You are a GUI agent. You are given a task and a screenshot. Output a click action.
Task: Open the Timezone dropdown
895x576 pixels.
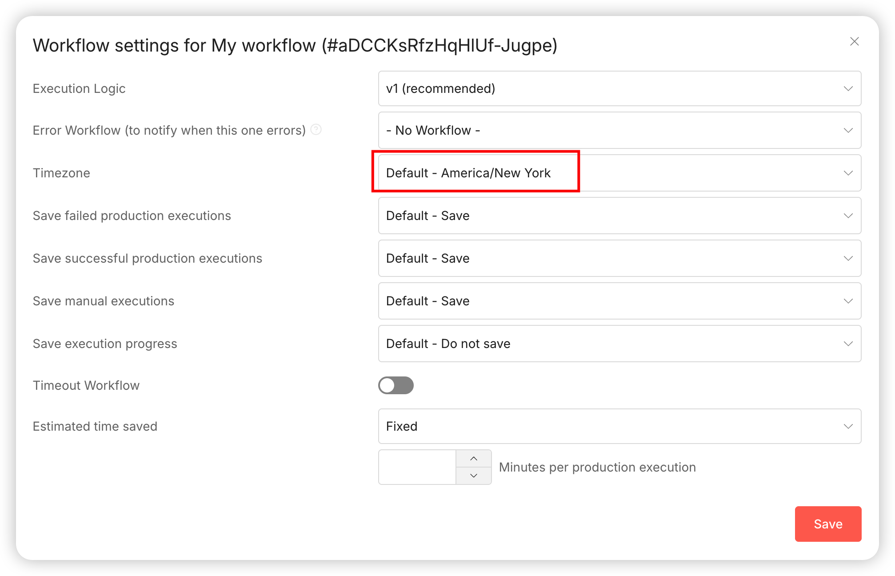619,173
